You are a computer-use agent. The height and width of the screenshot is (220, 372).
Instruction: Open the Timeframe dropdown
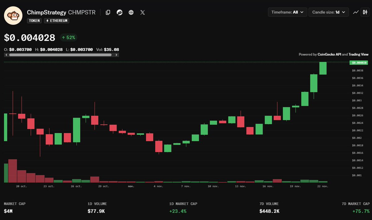(288, 12)
